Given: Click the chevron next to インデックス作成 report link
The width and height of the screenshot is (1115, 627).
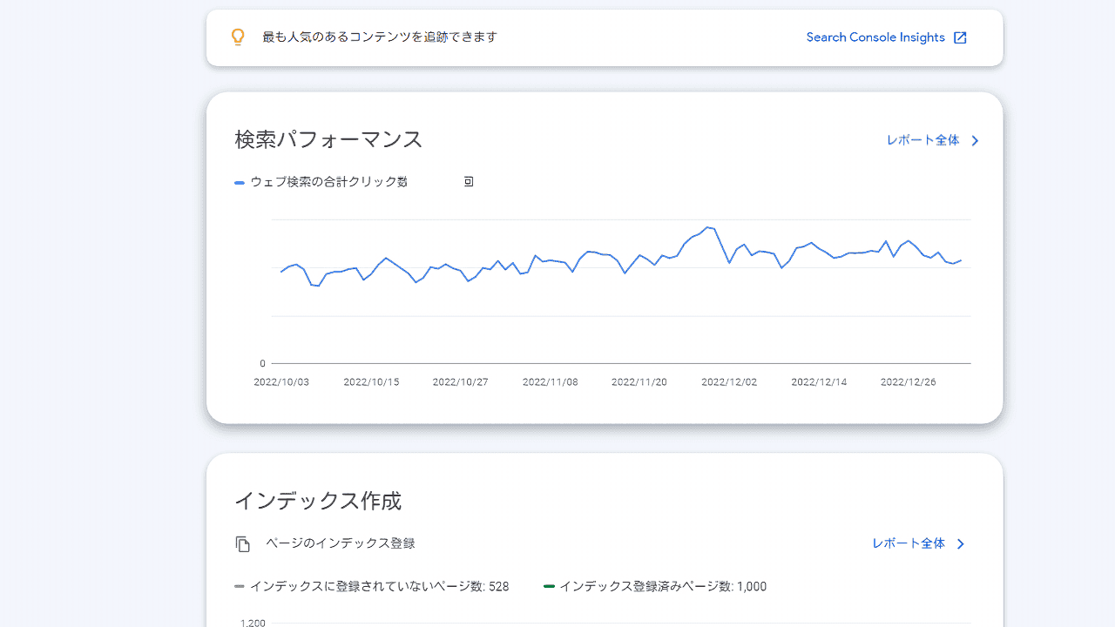Looking at the screenshot, I should click(961, 544).
